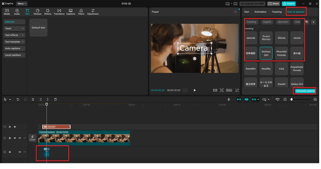Viewport: 321px width, 169px height.
Task: Play the preview video
Action: [x=195, y=90]
